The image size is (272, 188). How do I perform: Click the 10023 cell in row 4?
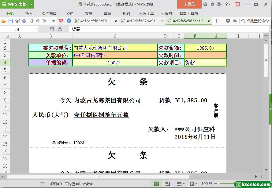click(x=115, y=63)
